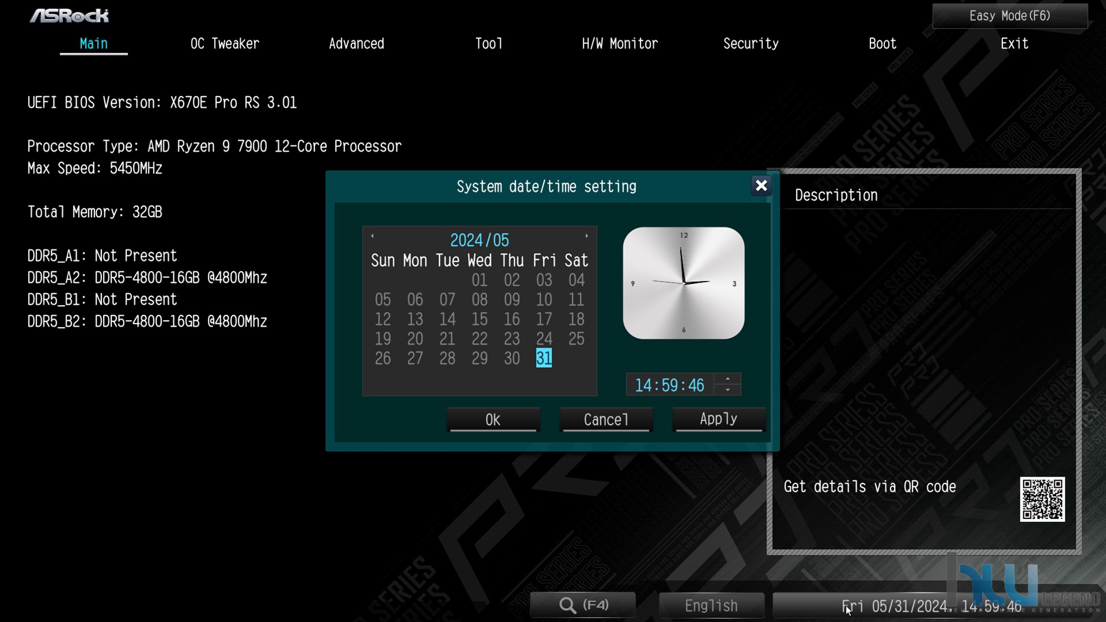Select day 22 in the calendar
This screenshot has height=622, width=1106.
point(479,339)
